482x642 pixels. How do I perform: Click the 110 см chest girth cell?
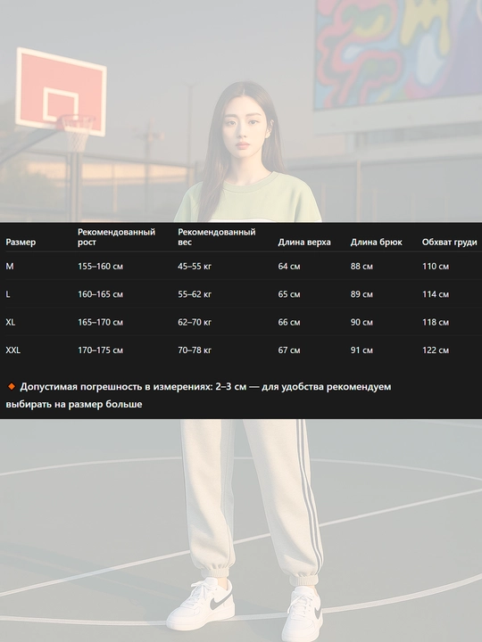(x=436, y=266)
